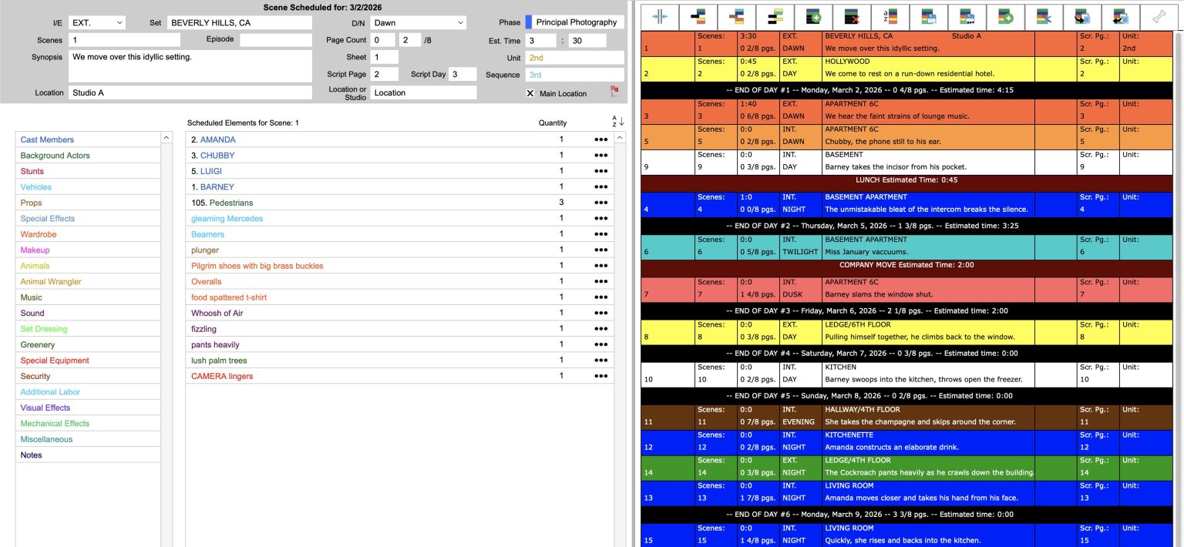Click 'Pilgrim shoes with big brass buckles' element
Viewport: 1184px width, 547px height.
(x=257, y=266)
